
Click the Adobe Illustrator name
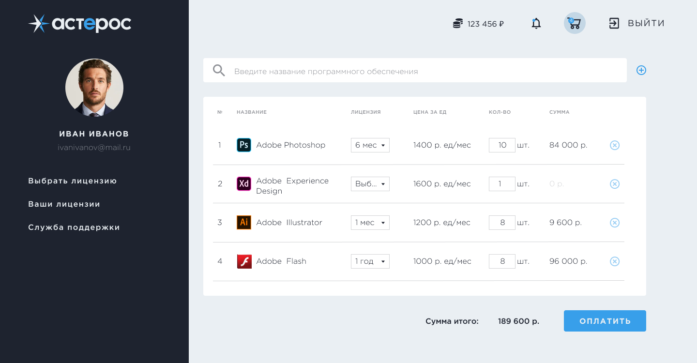point(289,223)
